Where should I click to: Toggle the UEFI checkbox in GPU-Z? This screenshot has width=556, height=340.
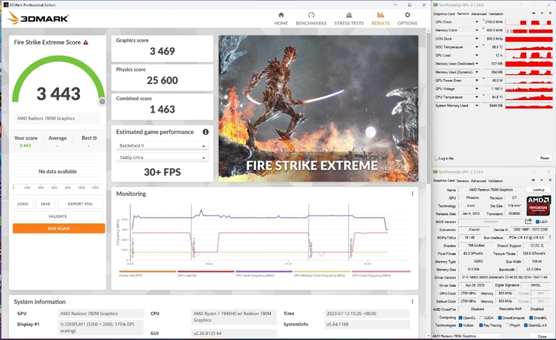537,222
